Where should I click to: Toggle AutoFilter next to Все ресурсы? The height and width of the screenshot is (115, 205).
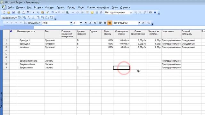143,23
